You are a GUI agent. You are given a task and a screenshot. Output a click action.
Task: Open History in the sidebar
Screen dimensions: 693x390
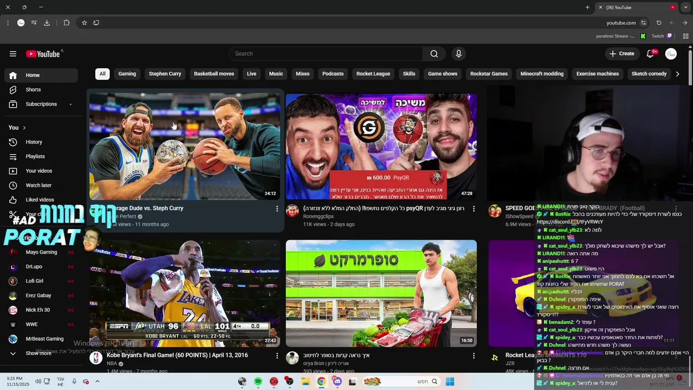click(41, 142)
